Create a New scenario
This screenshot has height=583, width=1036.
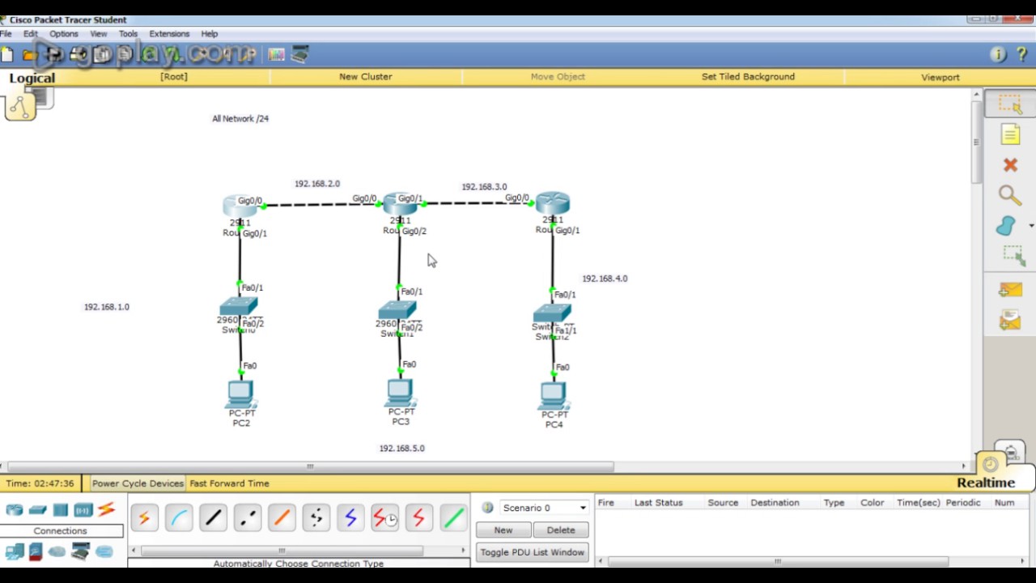[x=503, y=530]
